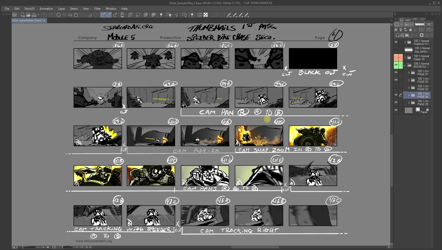Screen dimensions: 442x250
Task: Toggle Snap to Ruler
Action: click(x=103, y=15)
